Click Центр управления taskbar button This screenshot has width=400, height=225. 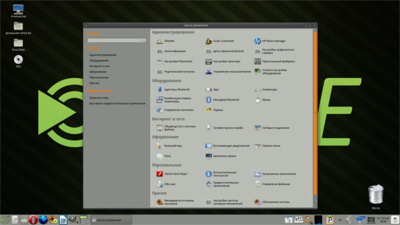(x=111, y=220)
